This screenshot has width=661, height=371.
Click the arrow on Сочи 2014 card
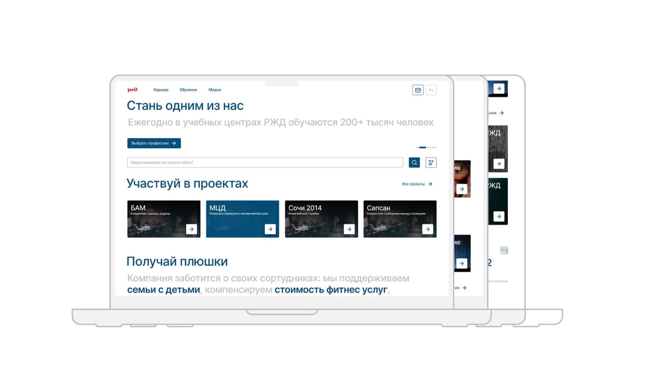pyautogui.click(x=349, y=229)
